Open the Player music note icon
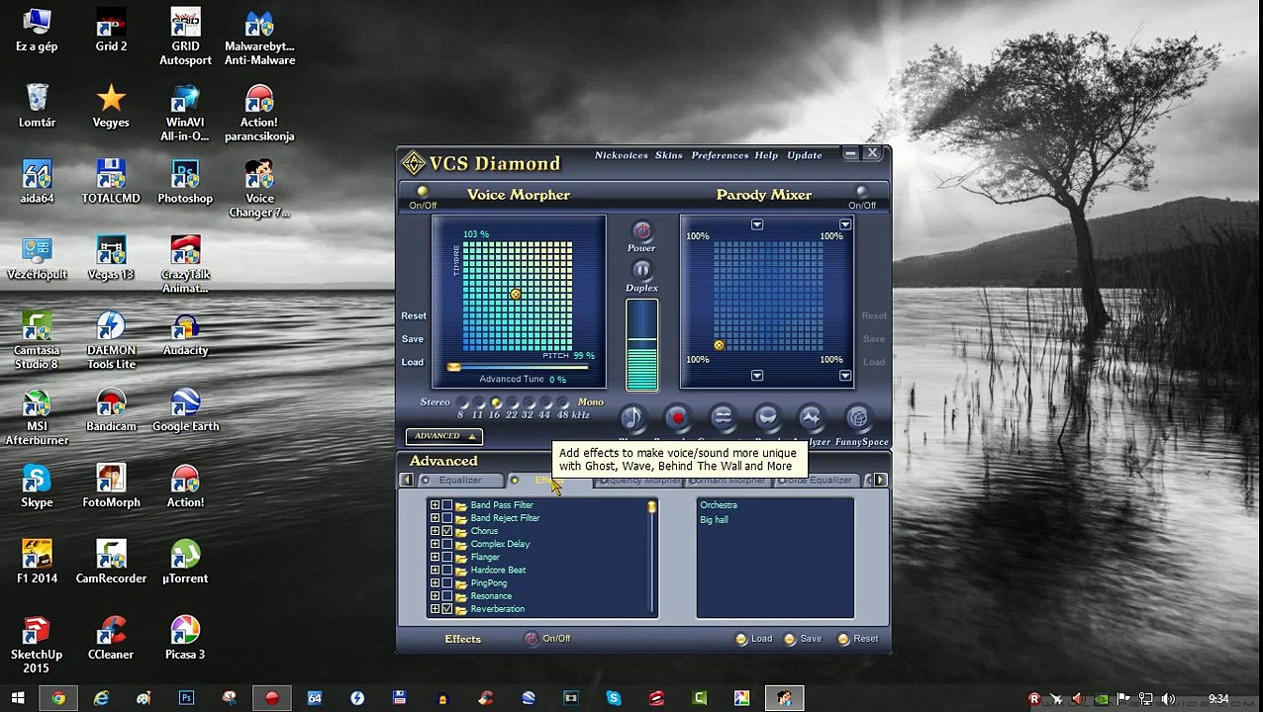The width and height of the screenshot is (1263, 712). 632,418
